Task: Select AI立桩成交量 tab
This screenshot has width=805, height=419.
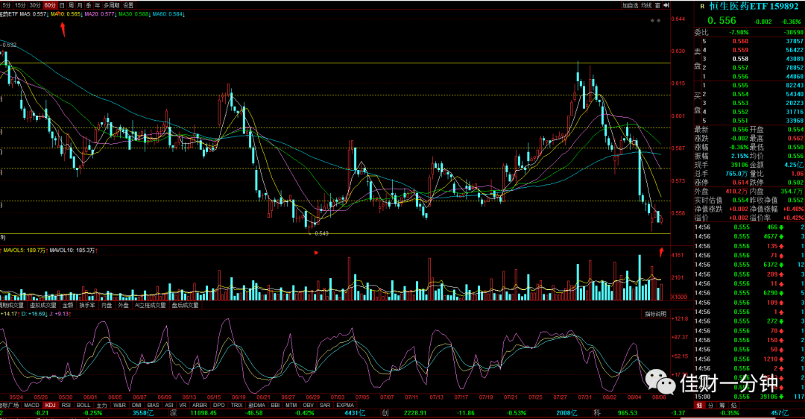Action: (x=151, y=305)
